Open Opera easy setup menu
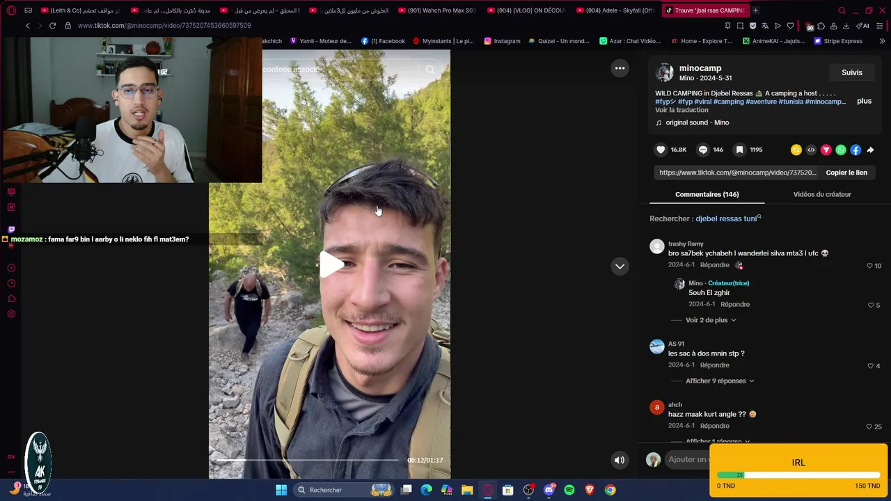The width and height of the screenshot is (891, 501). [x=880, y=26]
